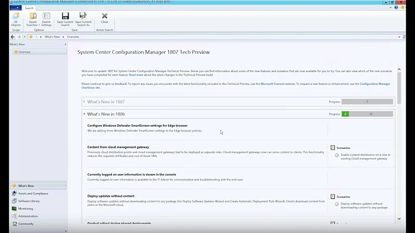Viewport: 415px width, 233px height.
Task: Click the 1807 Tech Preview page title
Action: [x=144, y=52]
